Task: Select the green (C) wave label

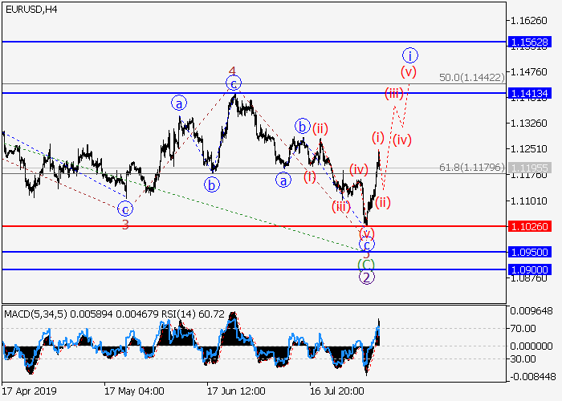Action: click(x=366, y=263)
